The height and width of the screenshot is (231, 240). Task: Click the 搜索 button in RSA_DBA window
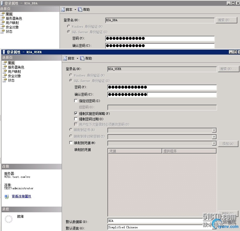point(226,20)
